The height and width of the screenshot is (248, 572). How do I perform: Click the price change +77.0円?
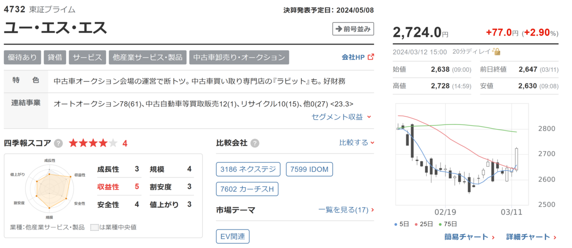coord(502,33)
